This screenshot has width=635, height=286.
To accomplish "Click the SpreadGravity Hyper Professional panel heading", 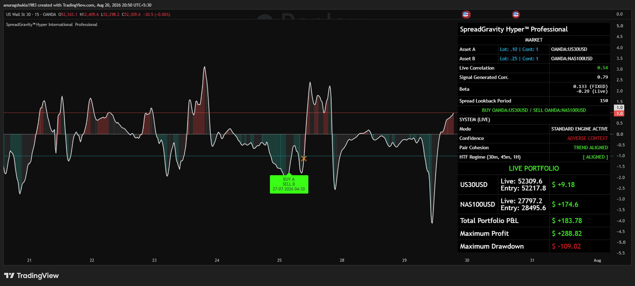I will [x=514, y=29].
